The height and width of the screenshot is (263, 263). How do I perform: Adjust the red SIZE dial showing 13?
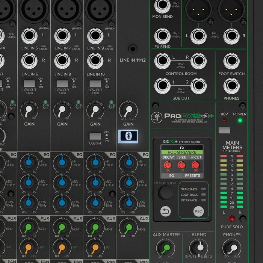click(182, 165)
